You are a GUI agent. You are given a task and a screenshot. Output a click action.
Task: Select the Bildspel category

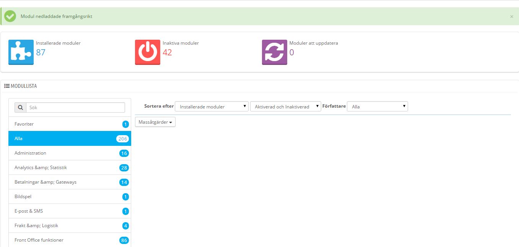[x=70, y=197]
